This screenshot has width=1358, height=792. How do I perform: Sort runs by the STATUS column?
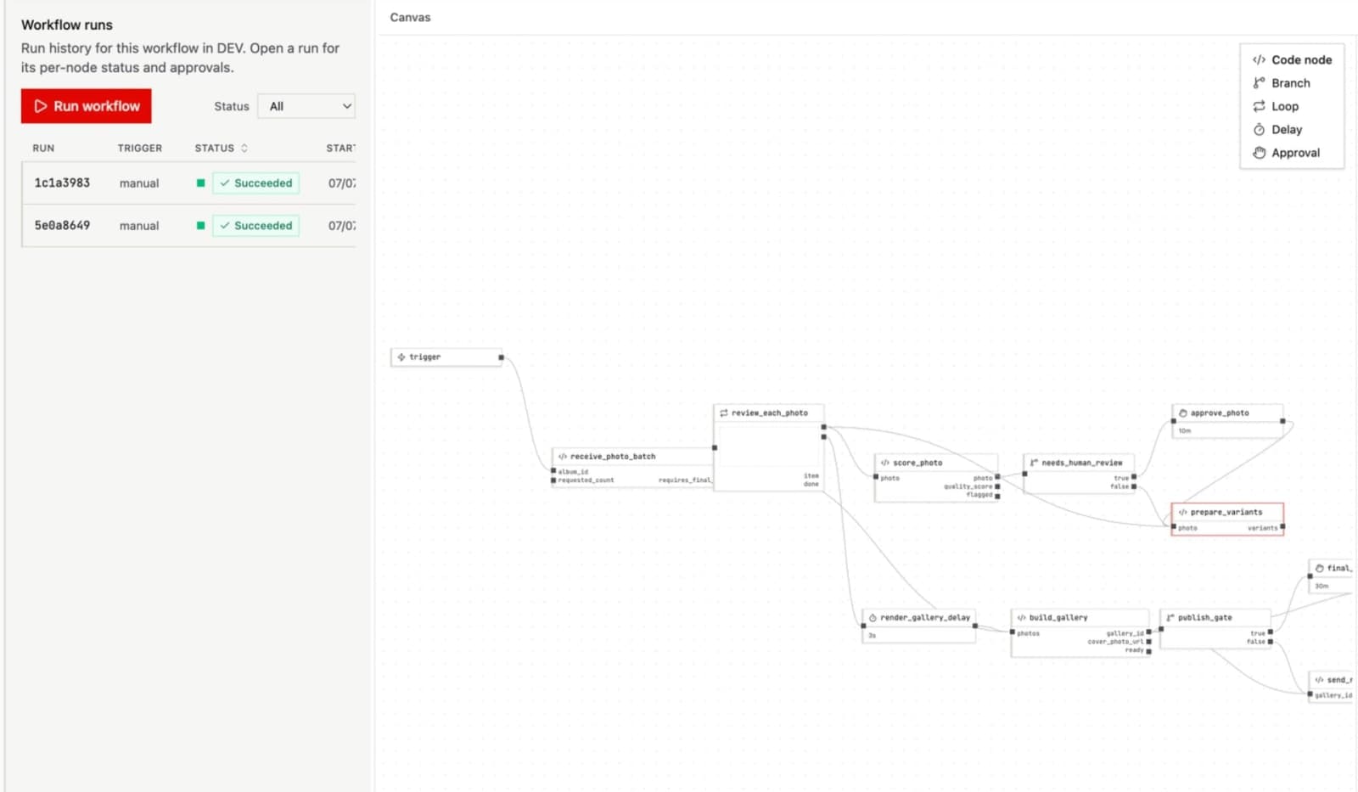[221, 148]
